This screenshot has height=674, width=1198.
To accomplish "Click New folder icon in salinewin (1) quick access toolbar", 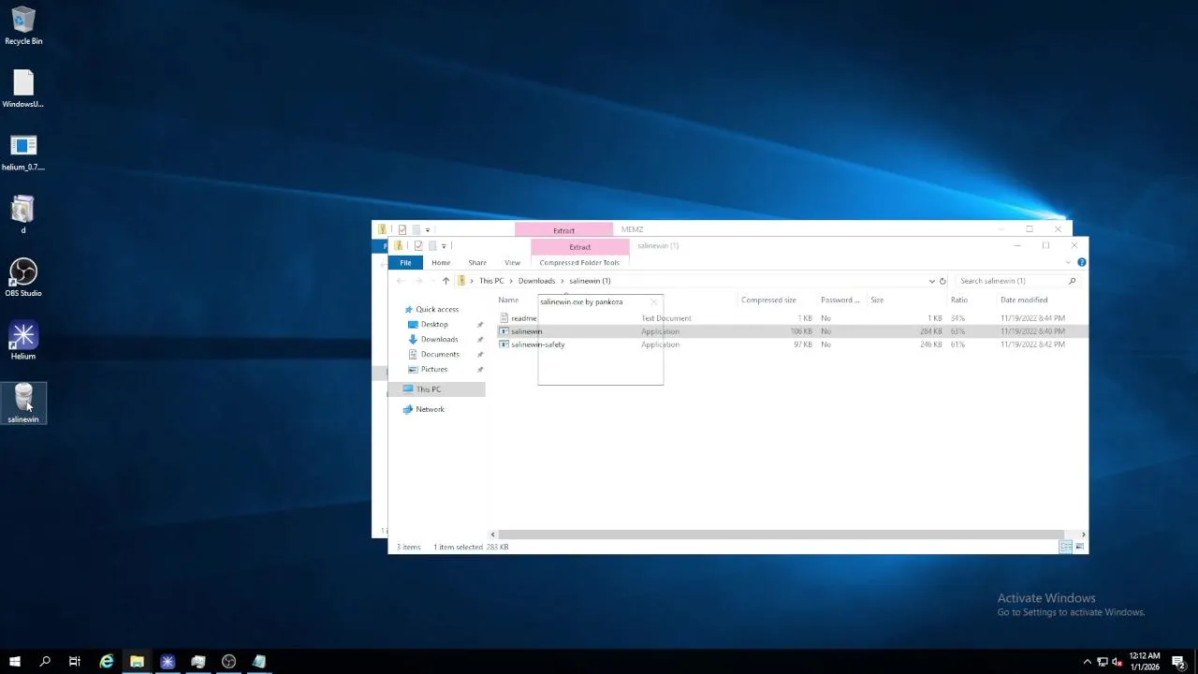I will [432, 245].
